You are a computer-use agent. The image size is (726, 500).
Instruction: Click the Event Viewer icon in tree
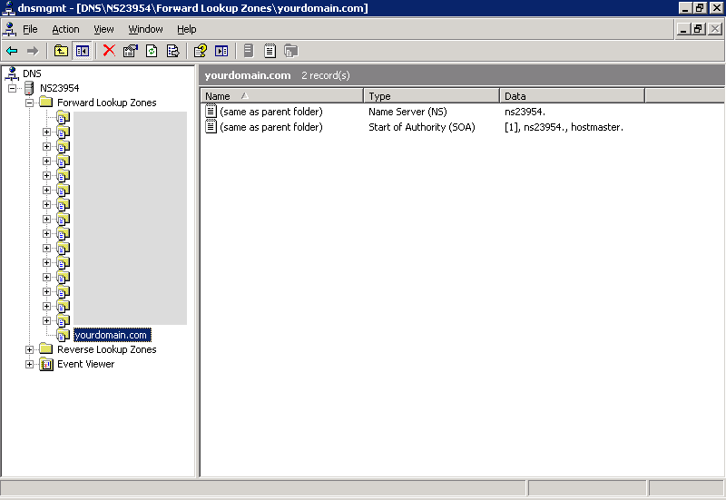(x=46, y=365)
